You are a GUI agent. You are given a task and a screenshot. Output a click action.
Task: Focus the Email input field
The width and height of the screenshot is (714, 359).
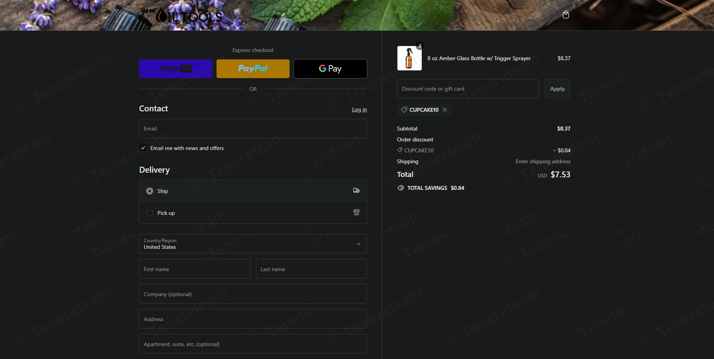point(253,129)
